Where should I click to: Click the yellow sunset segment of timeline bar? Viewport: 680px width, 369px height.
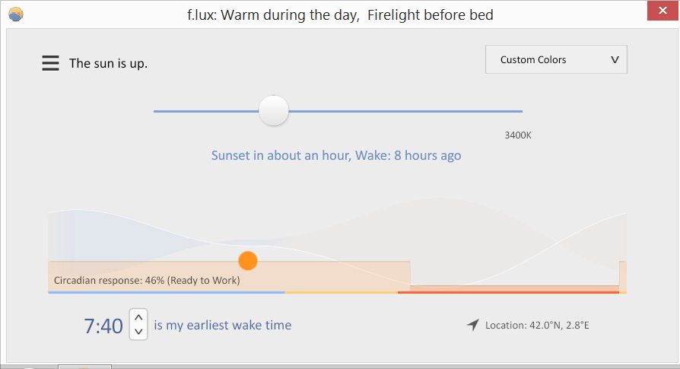[x=341, y=293]
